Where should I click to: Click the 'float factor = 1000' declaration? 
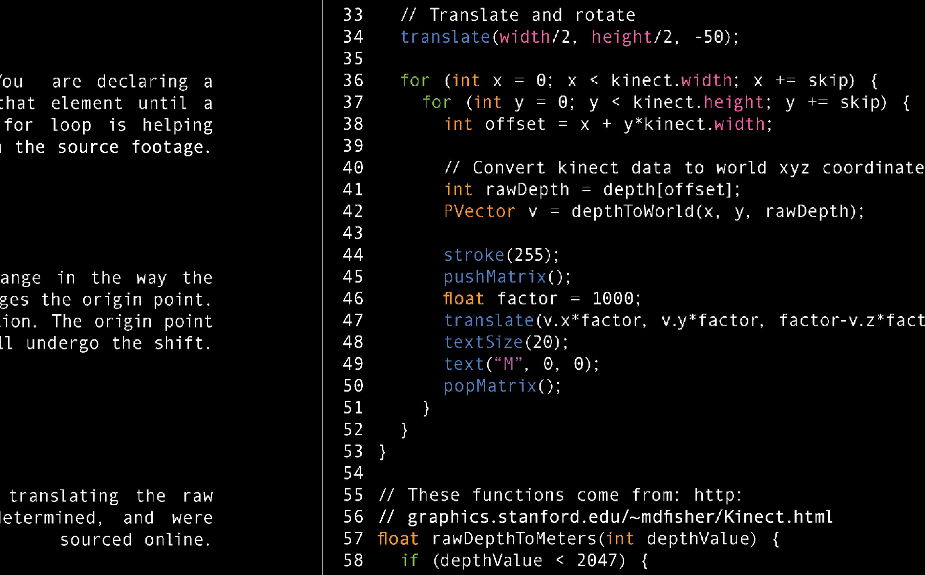click(542, 299)
